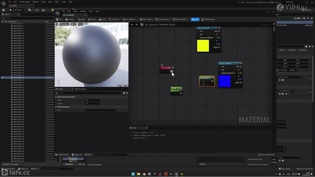
Task: Open the Windows Start menu
Action: (x=133, y=174)
